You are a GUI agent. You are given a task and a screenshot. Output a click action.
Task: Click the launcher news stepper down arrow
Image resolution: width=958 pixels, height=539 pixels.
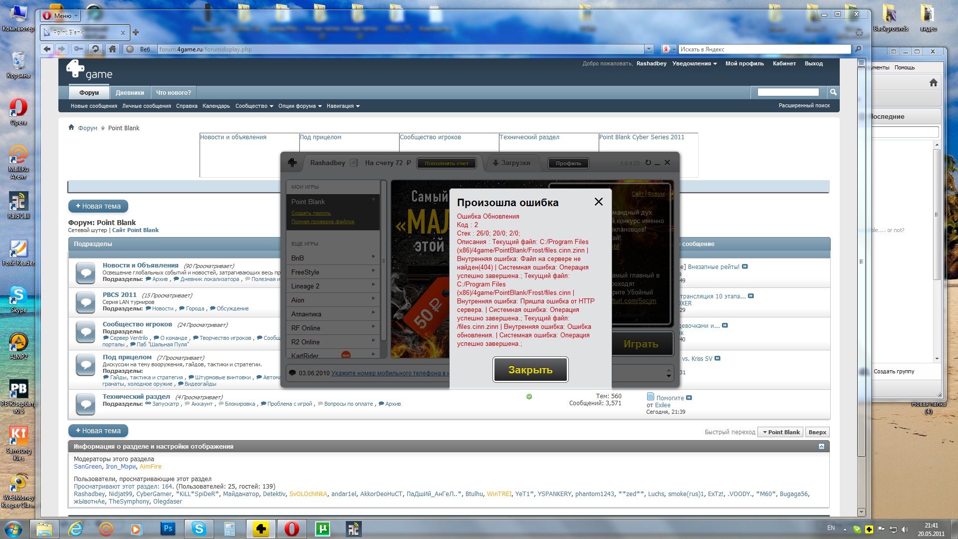pyautogui.click(x=669, y=375)
